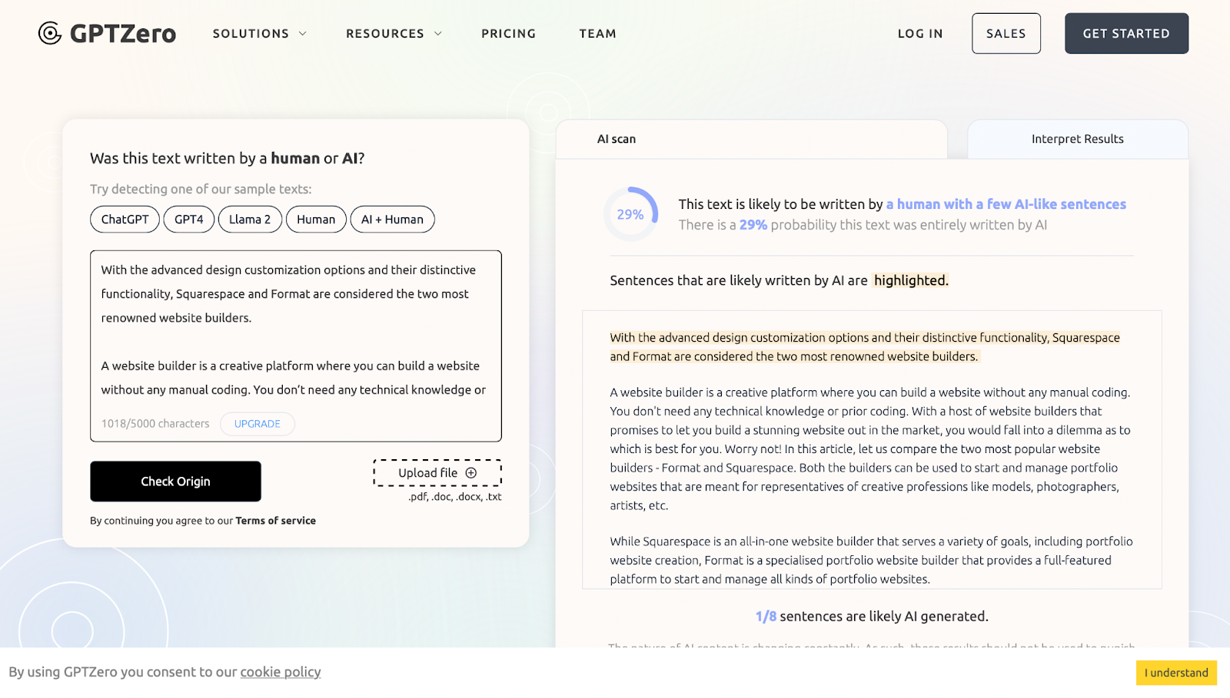
Task: Select the AI + Human sample text
Action: pyautogui.click(x=392, y=220)
